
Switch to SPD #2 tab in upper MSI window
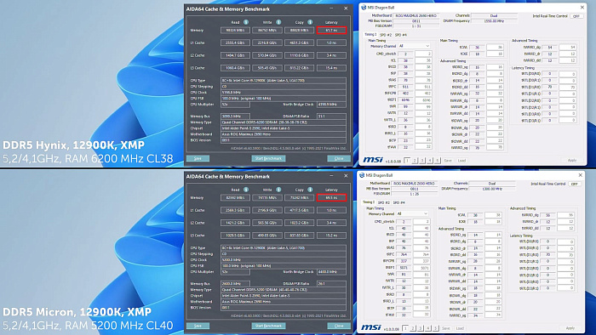385,35
